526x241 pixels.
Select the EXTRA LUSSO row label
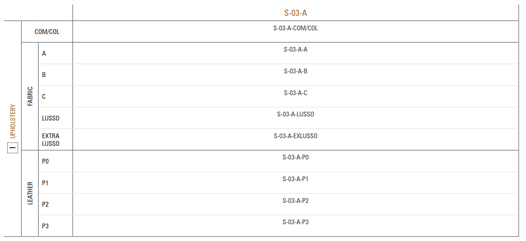point(51,140)
